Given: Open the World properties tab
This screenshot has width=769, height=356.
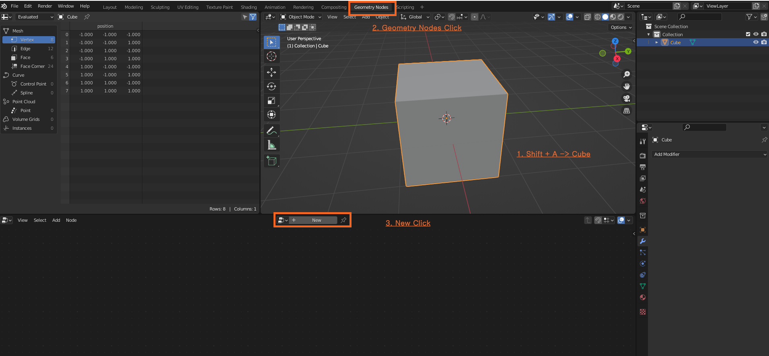Looking at the screenshot, I should [x=643, y=201].
